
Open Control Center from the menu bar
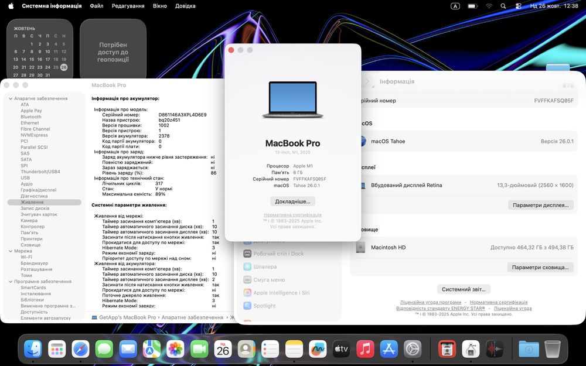point(519,6)
